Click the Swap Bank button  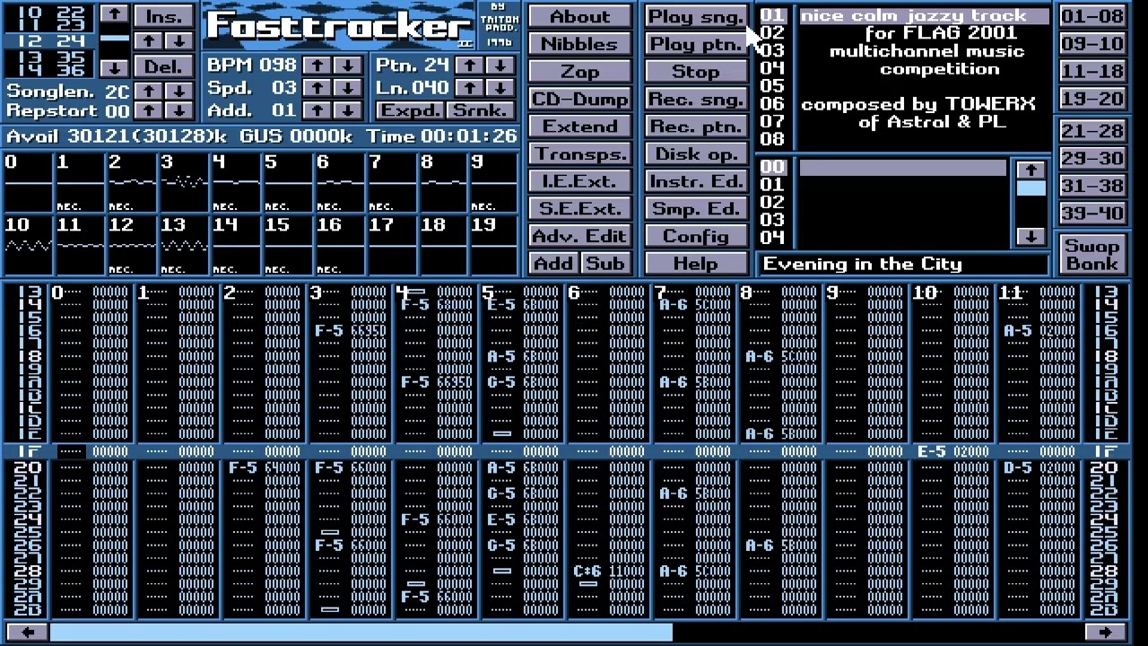click(x=1091, y=254)
